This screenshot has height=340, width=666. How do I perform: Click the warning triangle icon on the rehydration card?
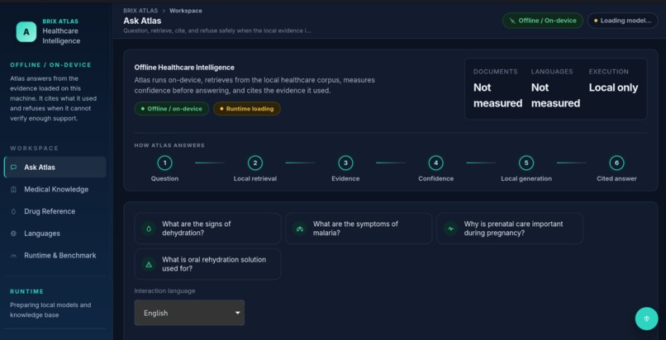[x=149, y=264]
